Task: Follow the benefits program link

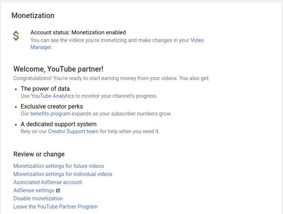Action: click(50, 114)
